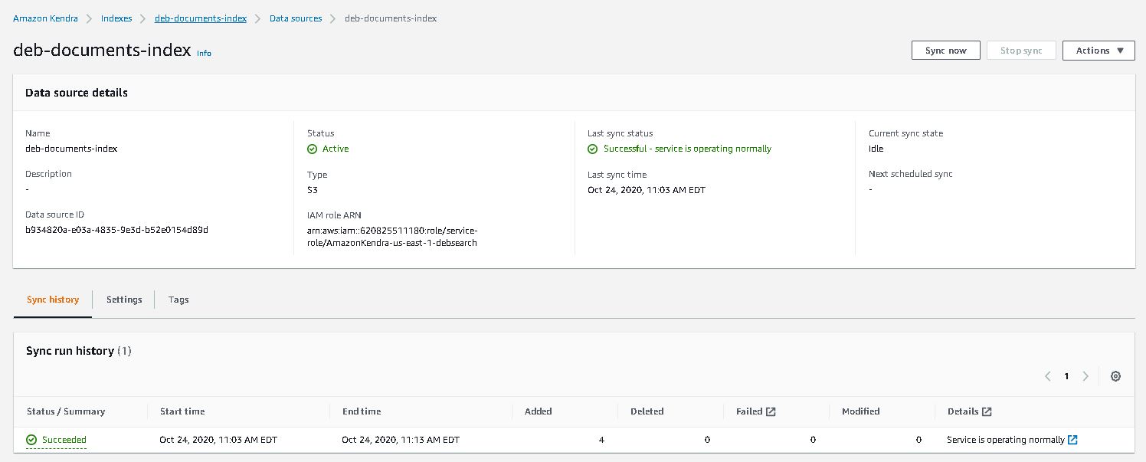
Task: Click the Modified column header
Action: coord(861,411)
